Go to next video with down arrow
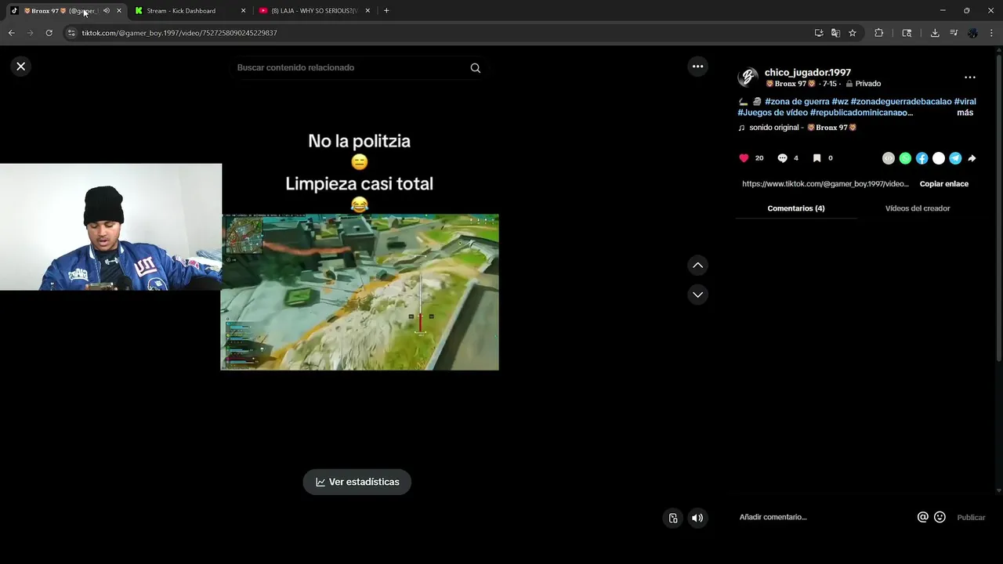 click(697, 295)
